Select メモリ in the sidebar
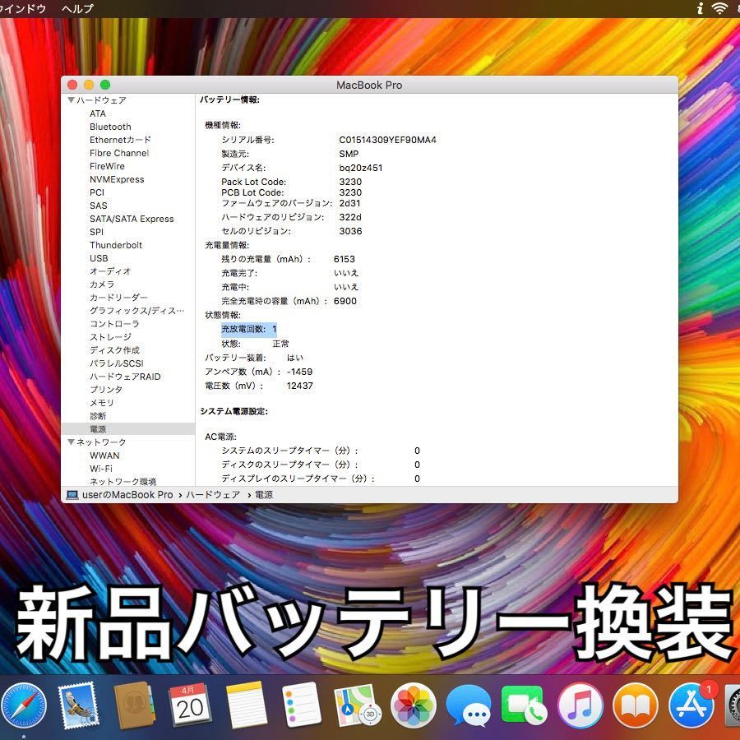 [102, 403]
